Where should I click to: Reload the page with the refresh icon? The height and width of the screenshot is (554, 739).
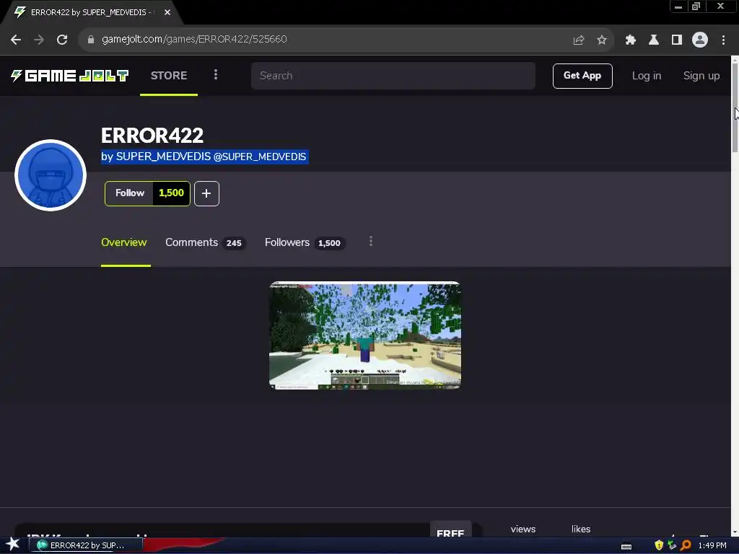click(62, 40)
